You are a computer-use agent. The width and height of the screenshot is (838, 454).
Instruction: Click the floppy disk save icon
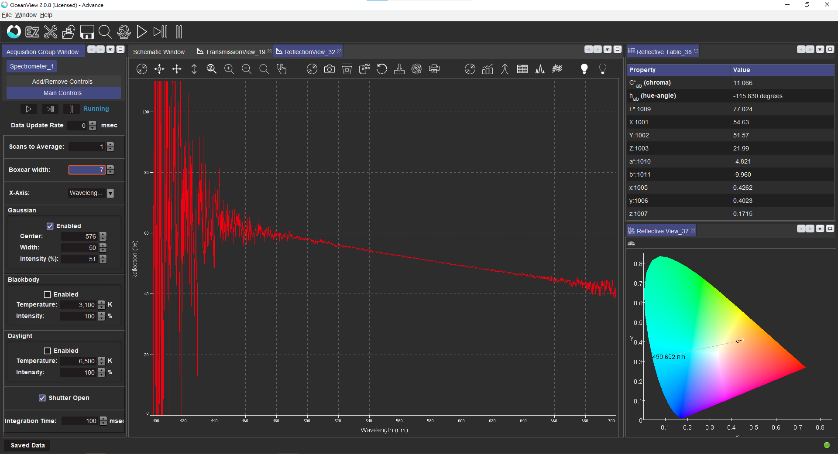(87, 32)
